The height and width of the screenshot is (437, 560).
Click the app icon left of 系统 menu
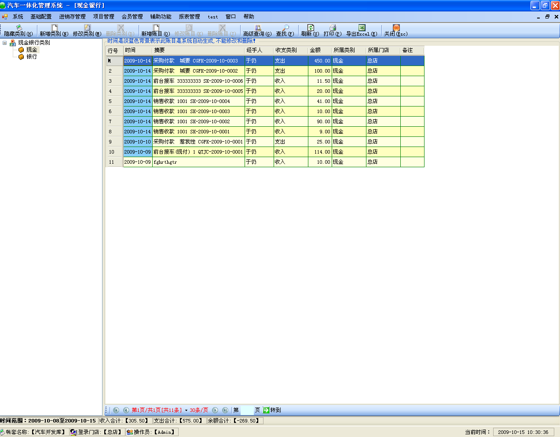pyautogui.click(x=5, y=17)
